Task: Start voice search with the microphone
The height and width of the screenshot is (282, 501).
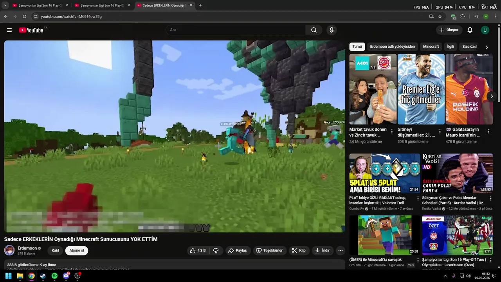Action: [x=332, y=30]
